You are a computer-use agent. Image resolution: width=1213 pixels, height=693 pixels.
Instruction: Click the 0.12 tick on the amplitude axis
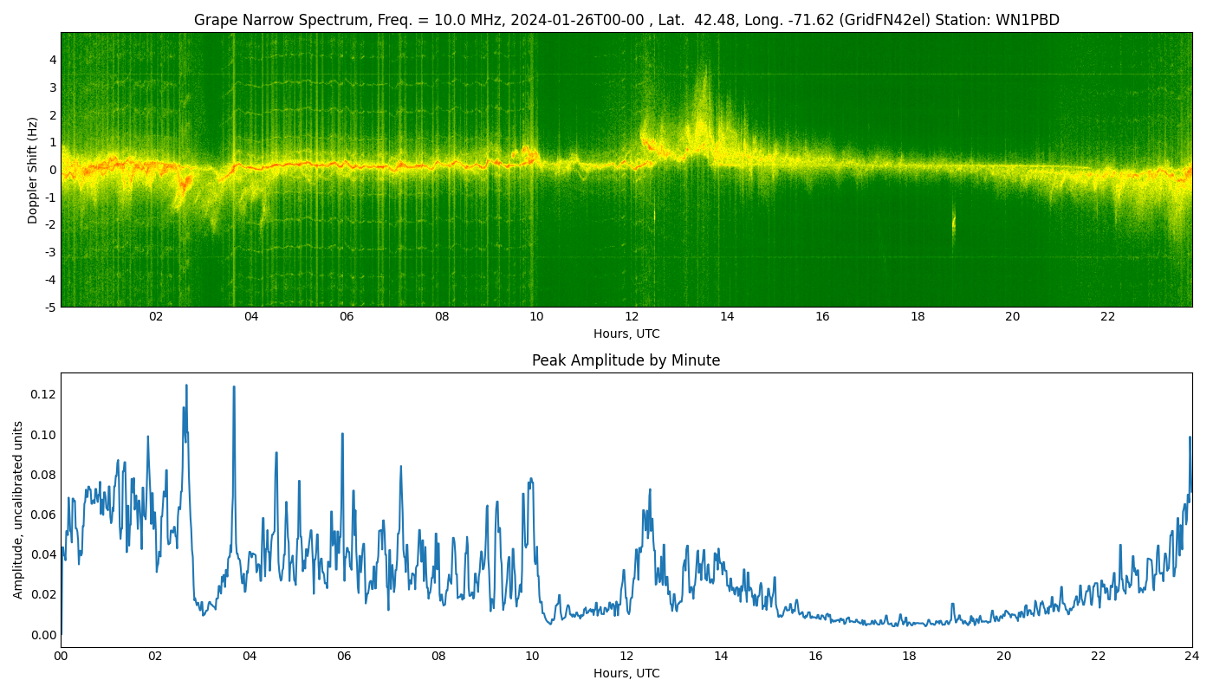pyautogui.click(x=43, y=394)
